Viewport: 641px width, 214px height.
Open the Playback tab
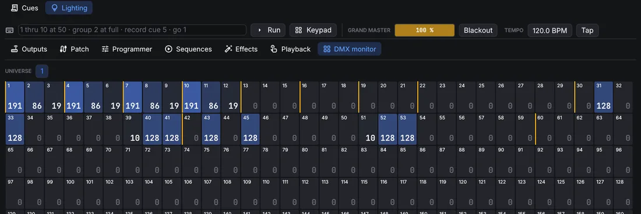291,49
